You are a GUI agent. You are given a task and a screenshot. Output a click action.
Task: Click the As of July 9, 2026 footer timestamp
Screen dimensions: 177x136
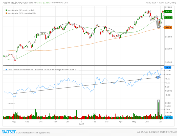[157, 132]
